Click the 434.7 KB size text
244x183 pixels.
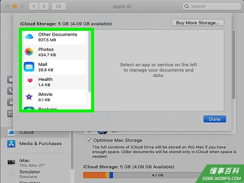(47, 55)
